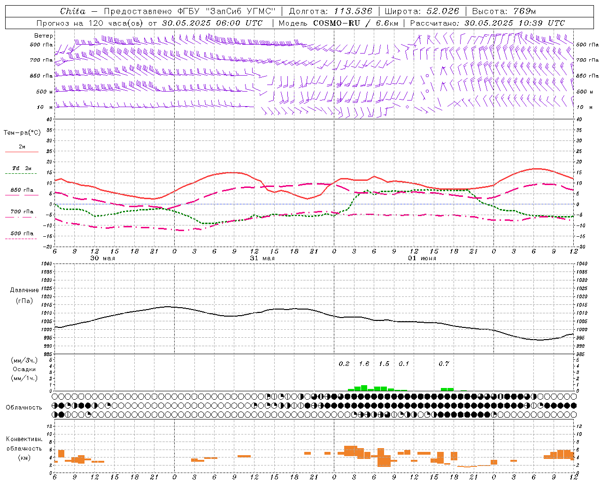This screenshot has height=481, width=601.
Task: Click the '700 гПа' temperature legend entry
Action: (22, 211)
